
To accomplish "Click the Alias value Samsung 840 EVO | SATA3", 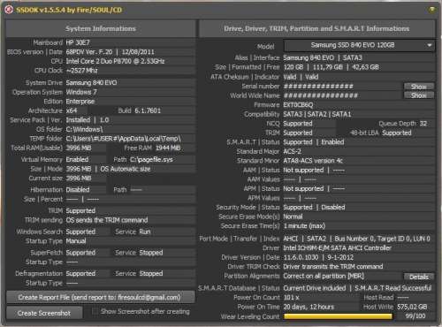I will pos(323,57).
